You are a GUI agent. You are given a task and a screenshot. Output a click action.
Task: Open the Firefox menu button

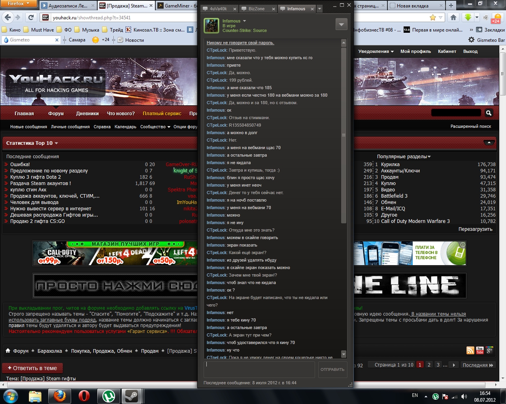[19, 3]
